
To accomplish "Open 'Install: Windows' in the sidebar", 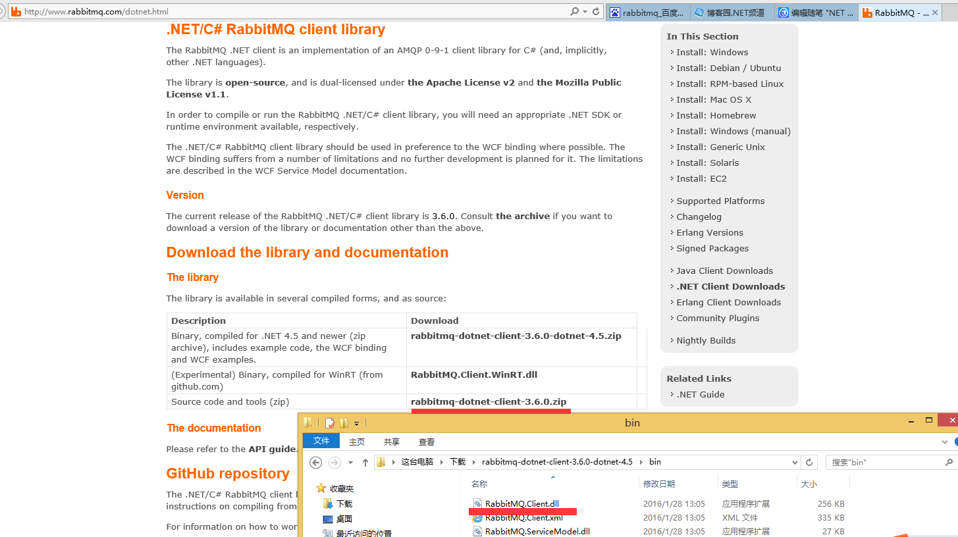I will [712, 53].
